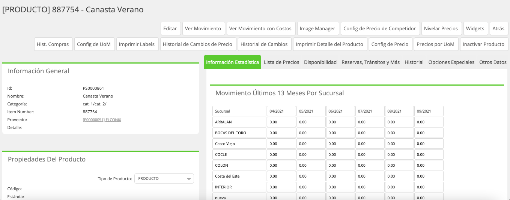
Task: Click Movimiento Últimos 13 Meses heading
Action: point(280,93)
